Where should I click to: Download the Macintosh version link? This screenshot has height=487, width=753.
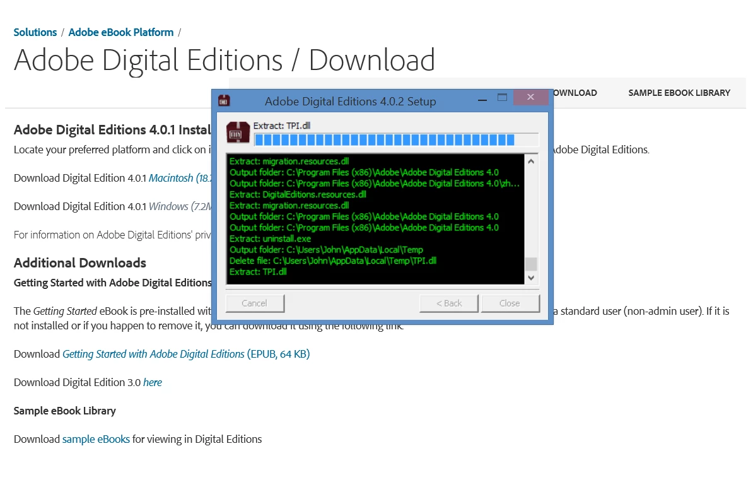click(x=180, y=178)
